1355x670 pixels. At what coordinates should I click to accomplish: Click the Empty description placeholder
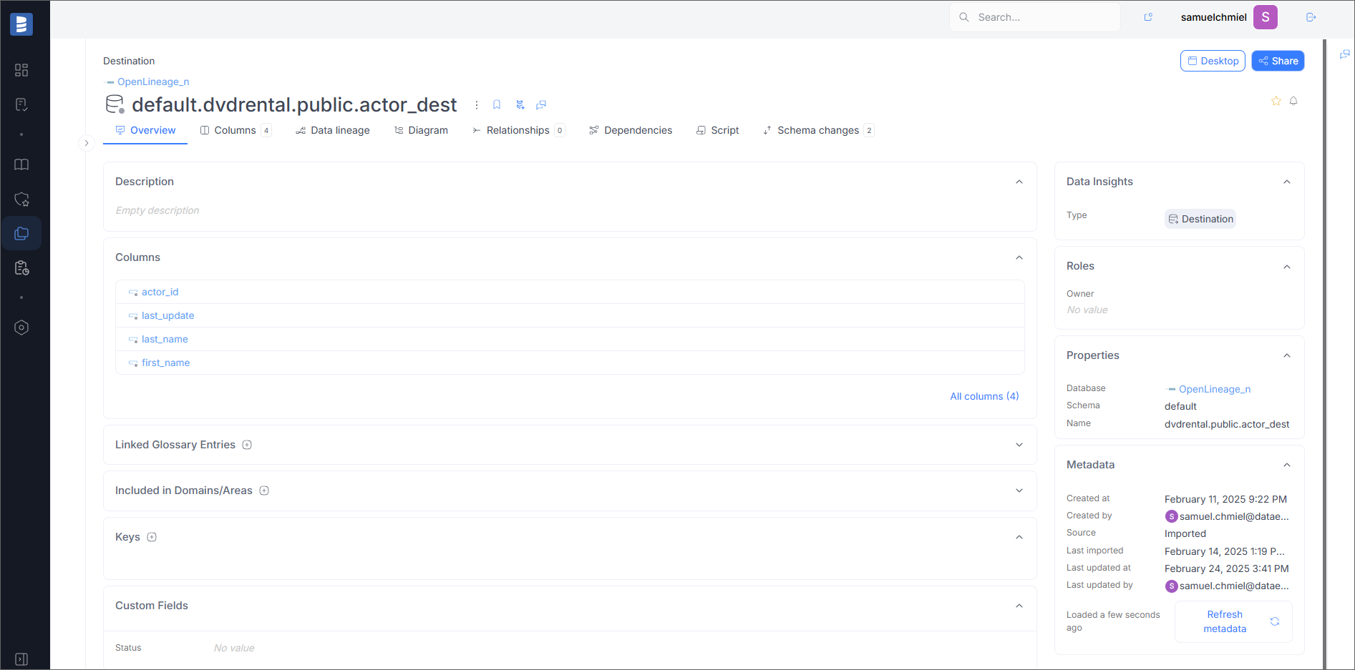click(157, 210)
